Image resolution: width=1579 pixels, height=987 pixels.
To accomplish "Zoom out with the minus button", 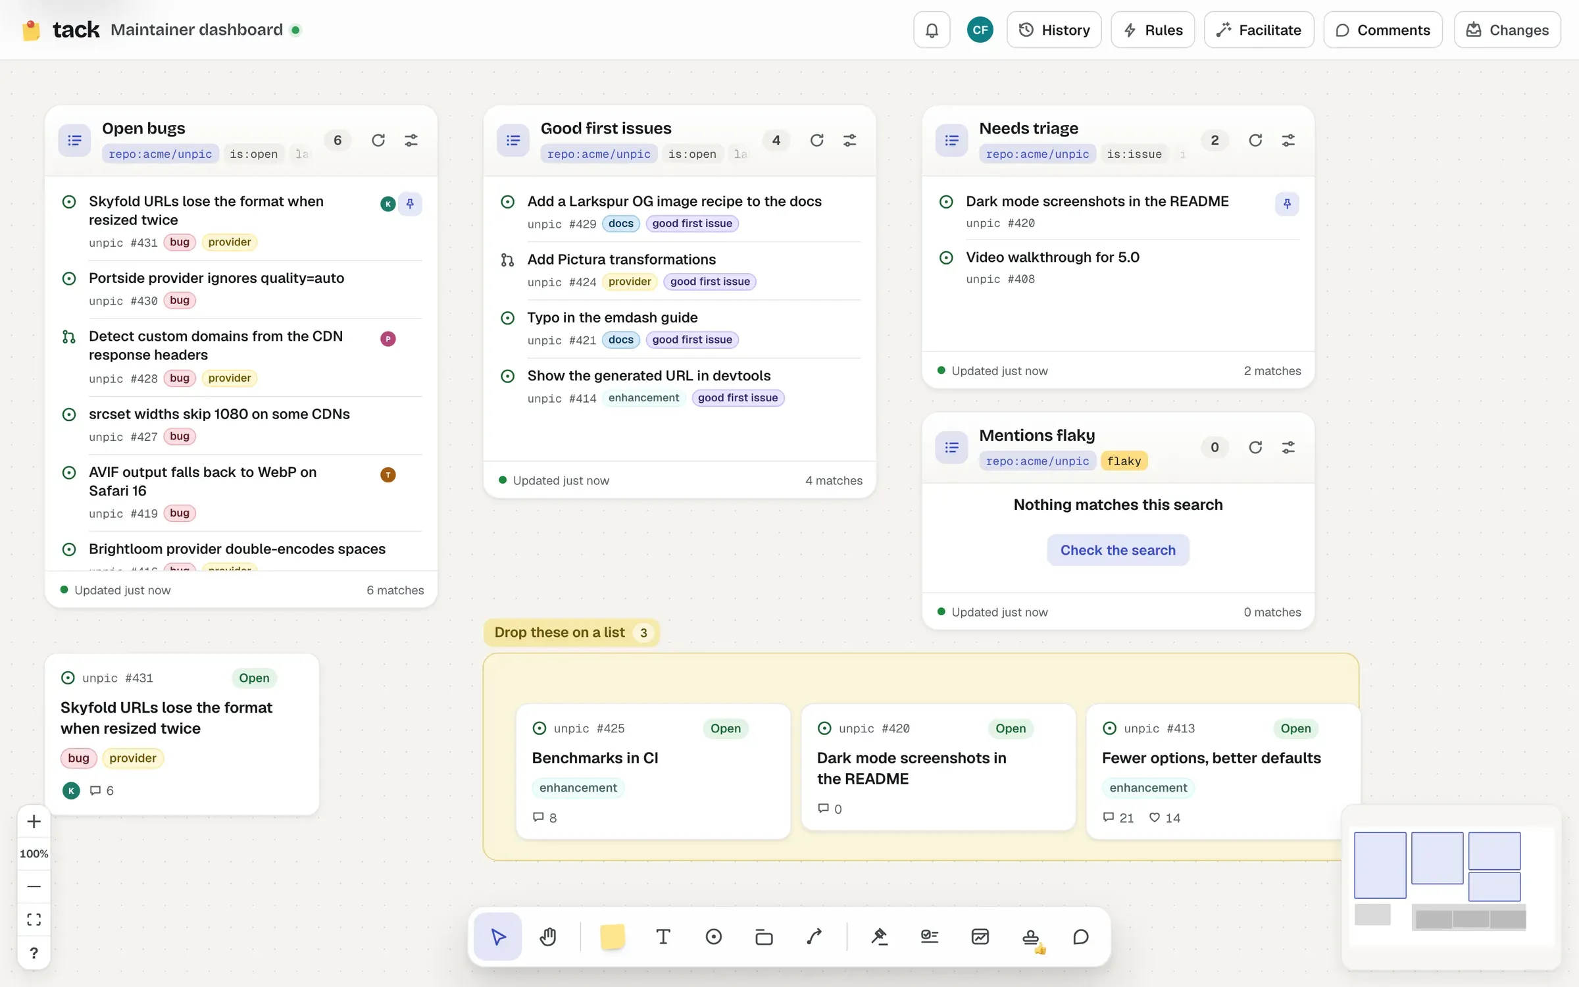I will click(34, 886).
